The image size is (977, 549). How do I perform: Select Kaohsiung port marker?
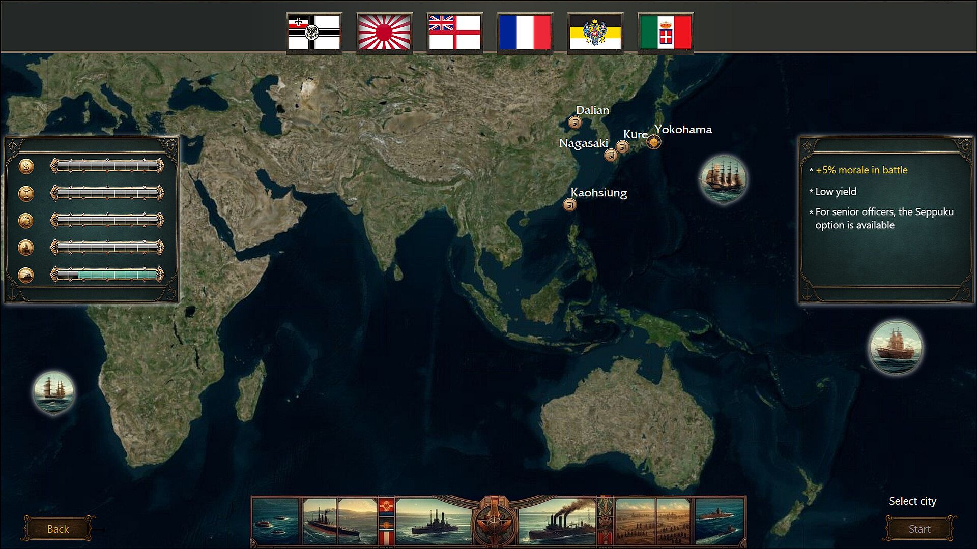tap(569, 204)
